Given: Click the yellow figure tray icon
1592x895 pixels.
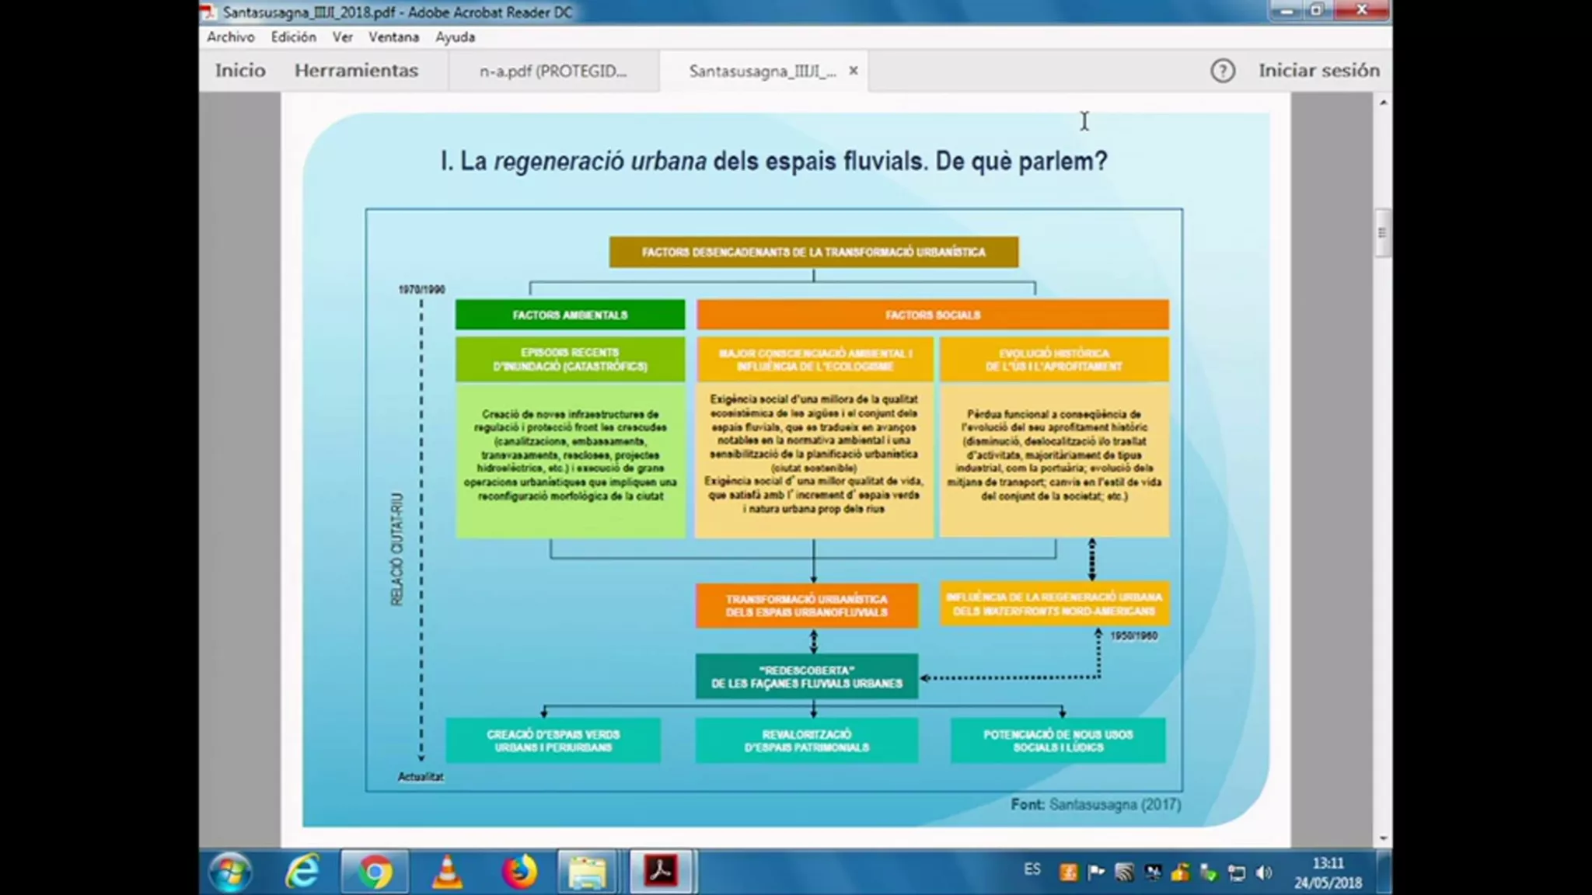Looking at the screenshot, I should tap(1181, 872).
